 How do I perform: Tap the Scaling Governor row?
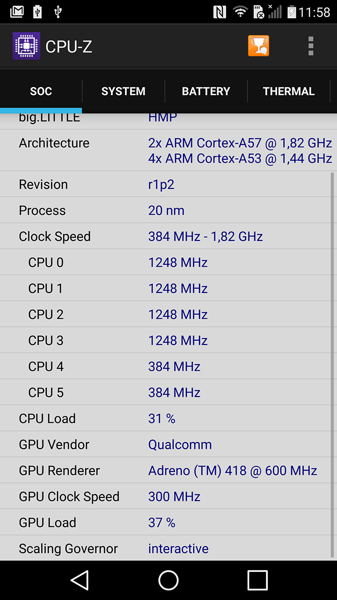(x=165, y=548)
